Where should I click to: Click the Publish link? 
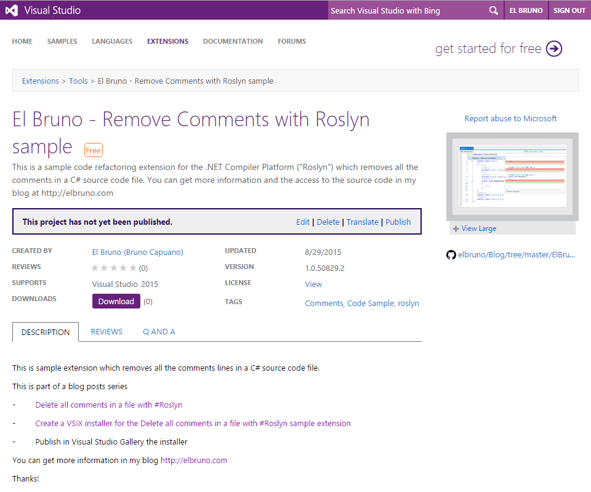pyautogui.click(x=398, y=222)
